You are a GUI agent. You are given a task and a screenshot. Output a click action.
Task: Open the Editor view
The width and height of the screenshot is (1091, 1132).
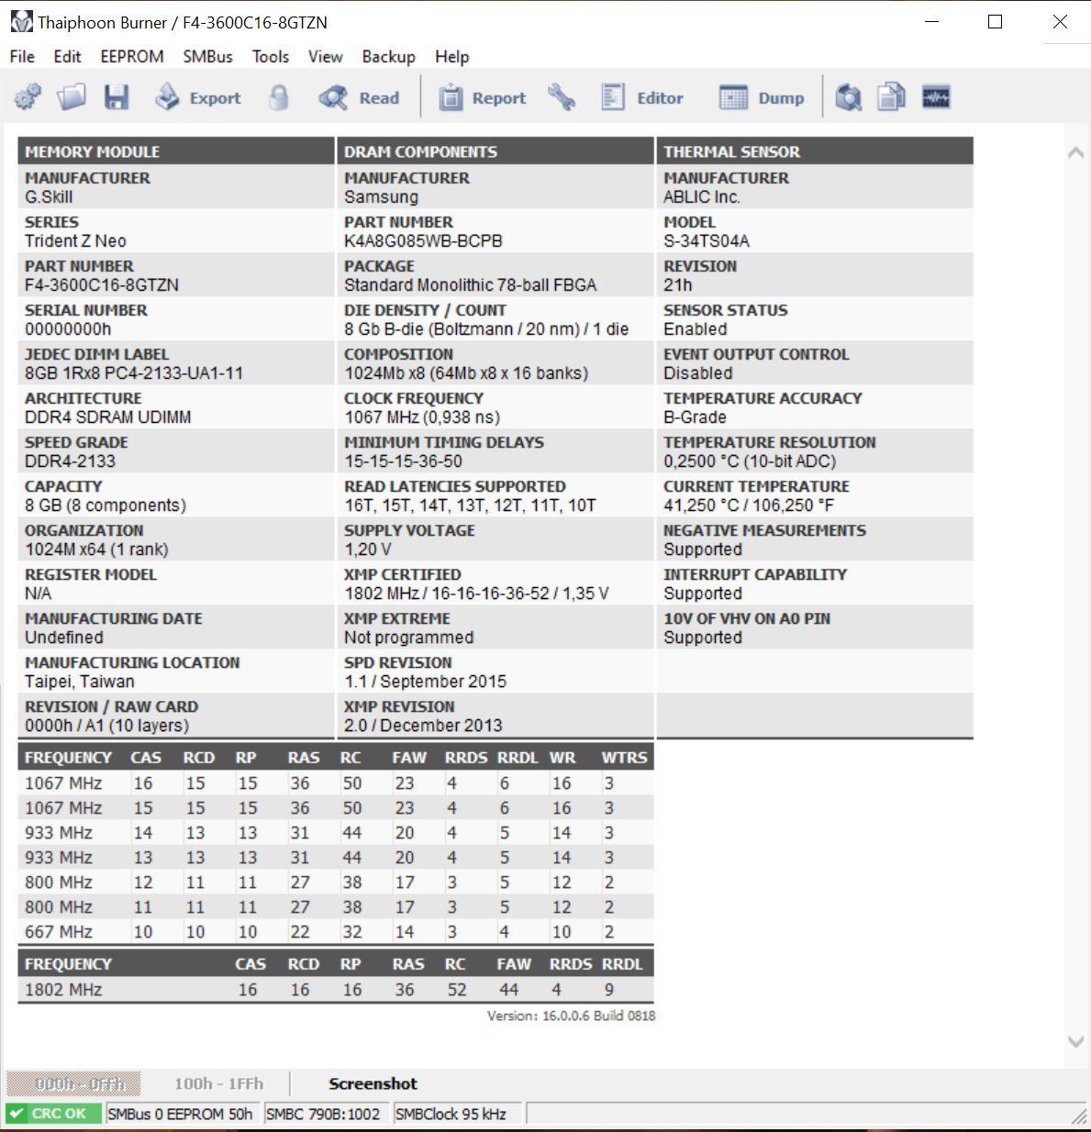(642, 97)
